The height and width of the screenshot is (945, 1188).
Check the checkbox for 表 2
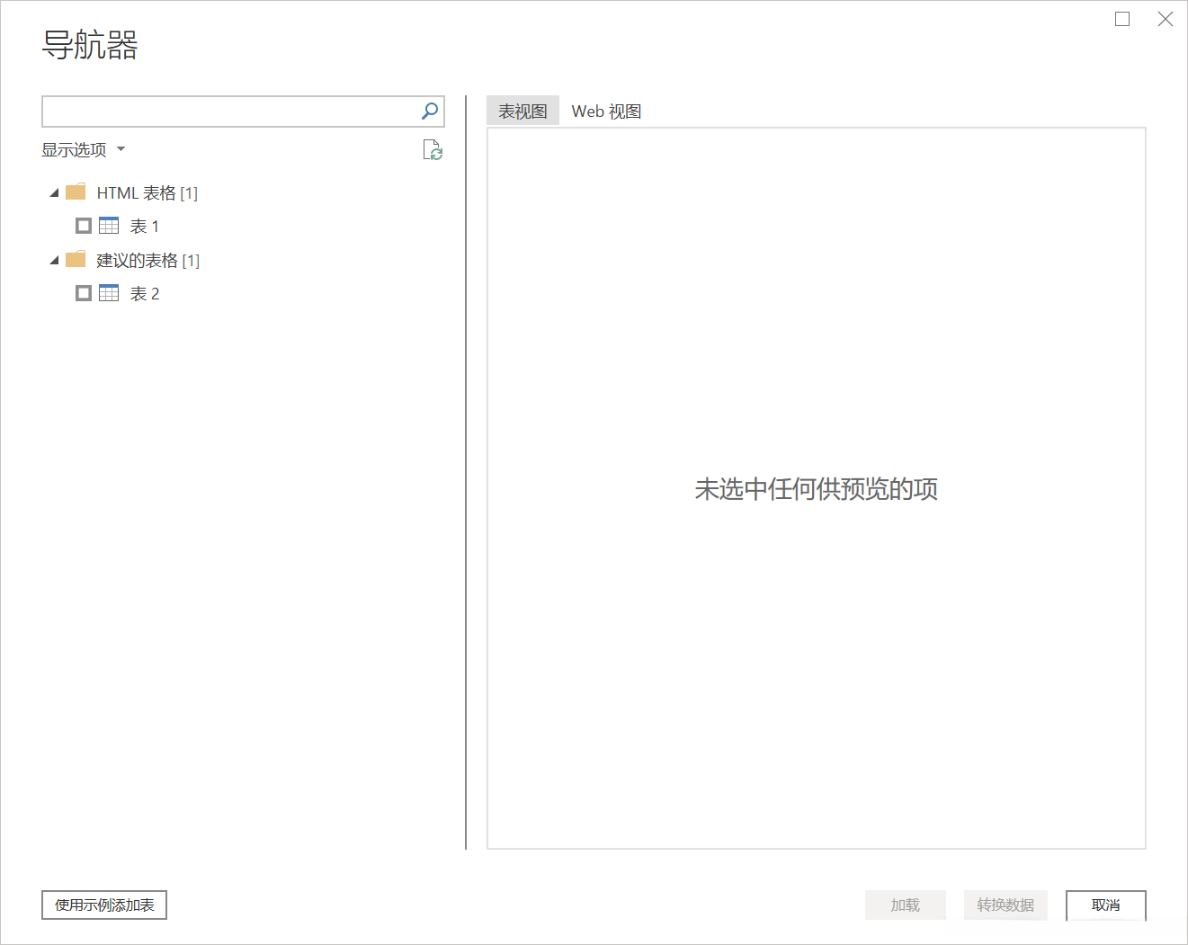click(x=84, y=292)
